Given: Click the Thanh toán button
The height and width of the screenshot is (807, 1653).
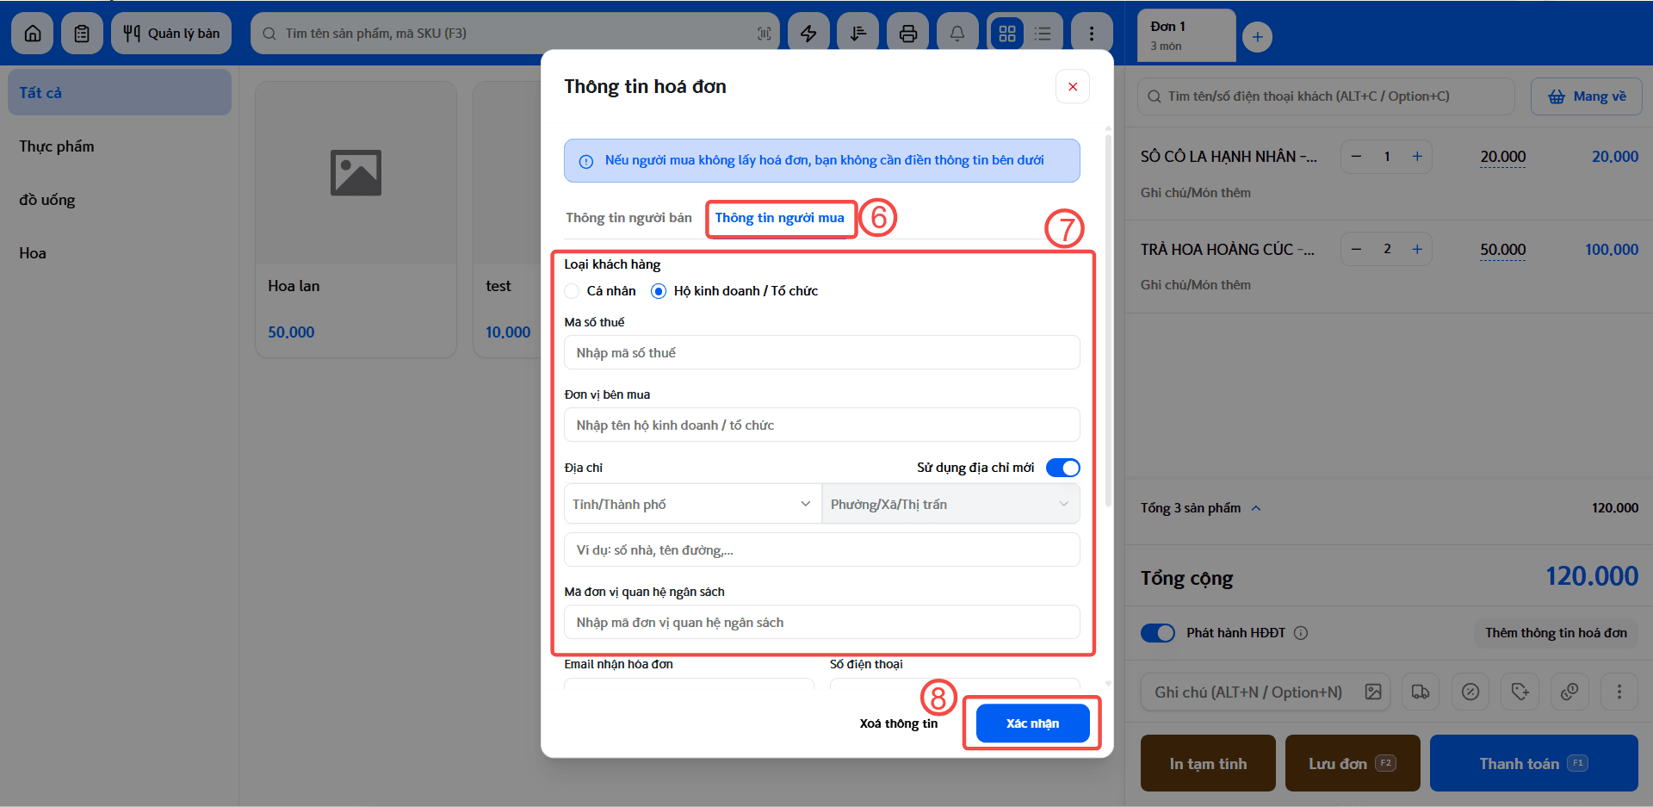Looking at the screenshot, I should 1533,763.
